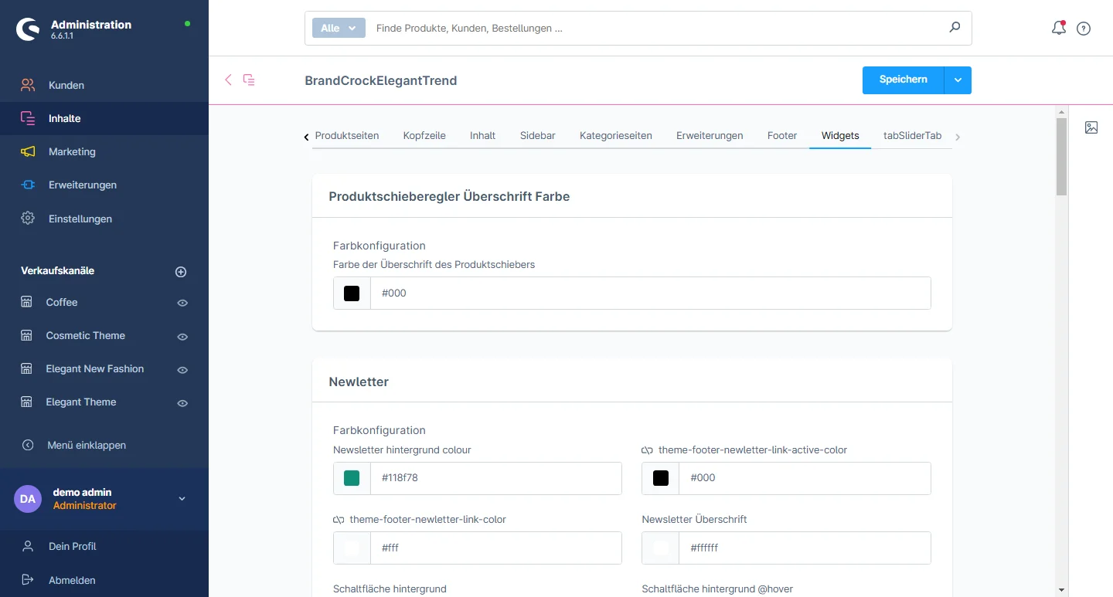
Task: Click the Shopware logo icon
Action: [29, 29]
